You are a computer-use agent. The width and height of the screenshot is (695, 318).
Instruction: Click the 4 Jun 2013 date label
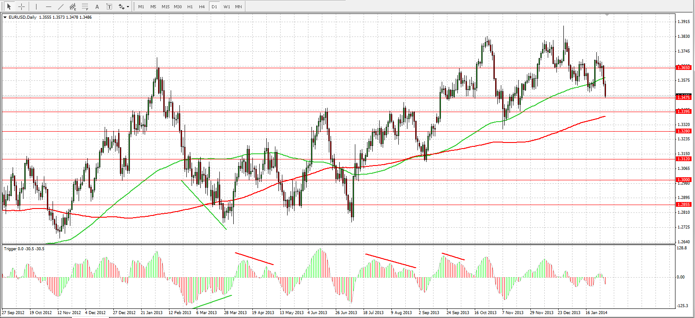coord(318,313)
